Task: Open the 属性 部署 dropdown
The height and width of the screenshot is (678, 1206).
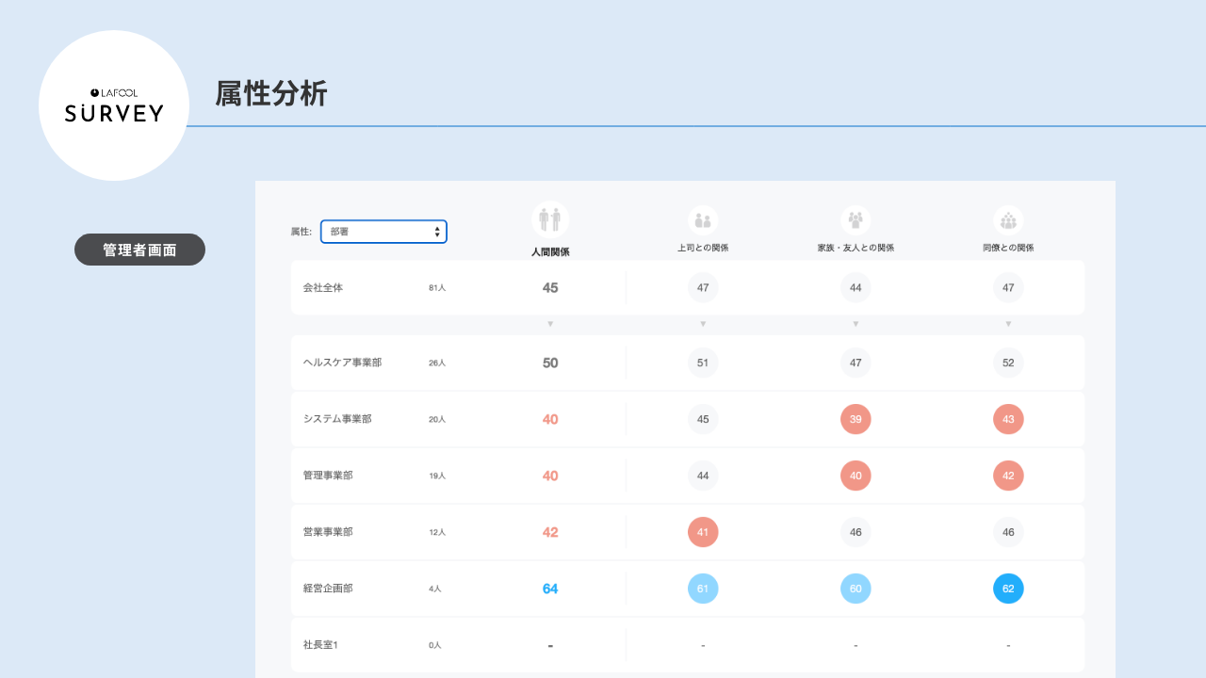Action: coord(383,232)
